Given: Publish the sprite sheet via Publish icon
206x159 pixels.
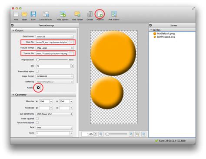Looking at the screenshot, I should pos(100,14).
